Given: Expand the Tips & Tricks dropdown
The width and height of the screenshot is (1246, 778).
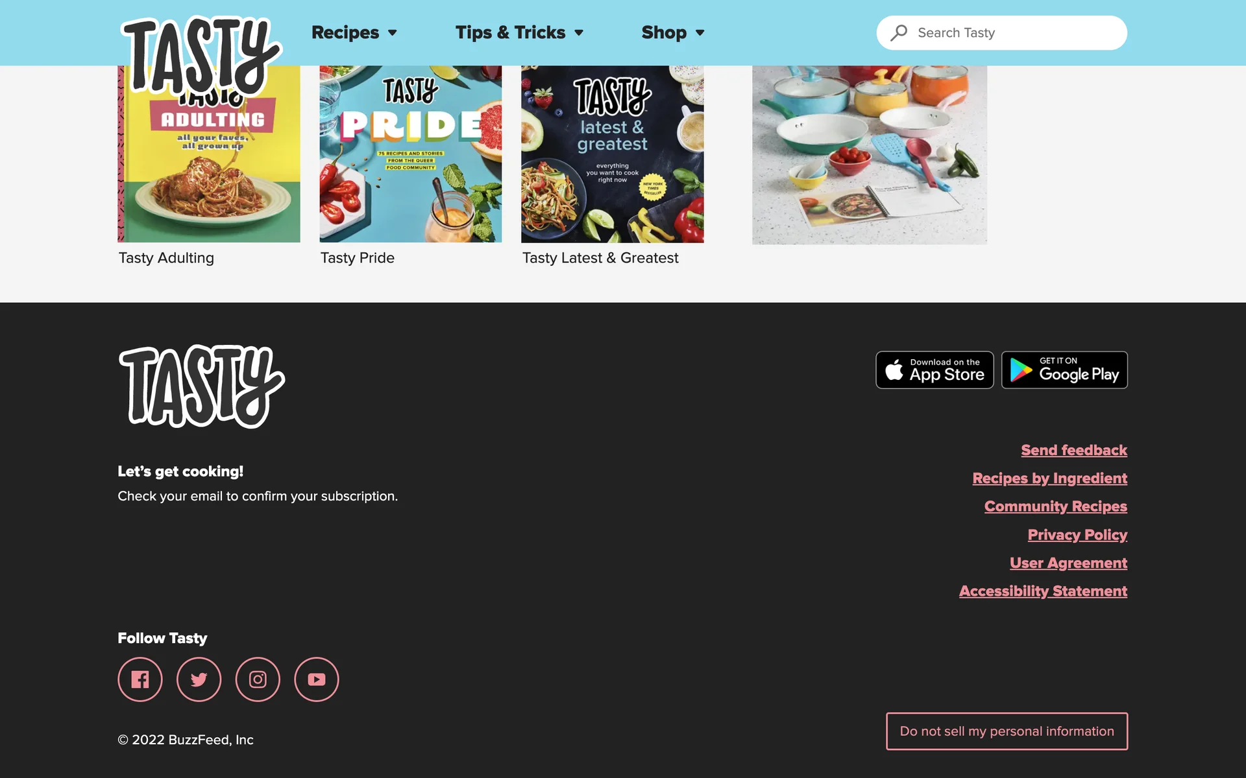Looking at the screenshot, I should [x=519, y=32].
